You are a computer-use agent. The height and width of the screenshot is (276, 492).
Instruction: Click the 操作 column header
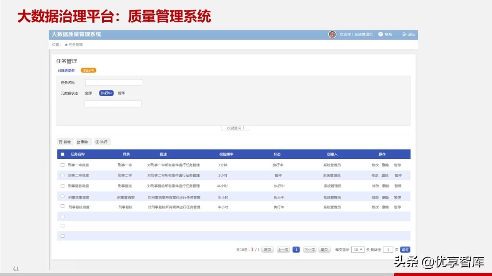coord(382,154)
